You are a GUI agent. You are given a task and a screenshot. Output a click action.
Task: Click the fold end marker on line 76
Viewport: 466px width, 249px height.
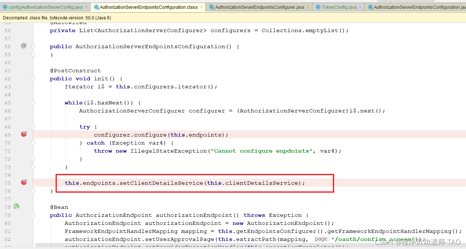(x=33, y=191)
